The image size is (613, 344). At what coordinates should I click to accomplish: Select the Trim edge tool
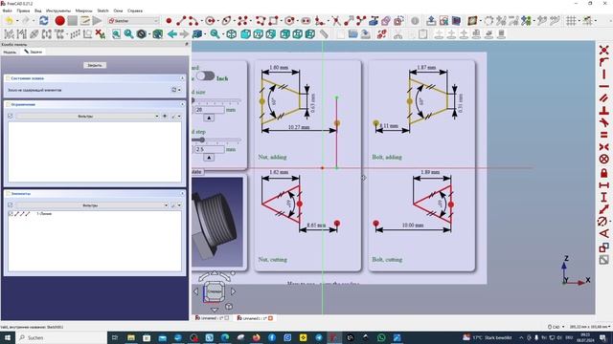(336, 21)
